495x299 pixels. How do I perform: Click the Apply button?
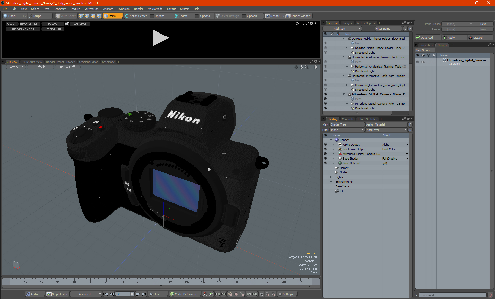pyautogui.click(x=454, y=38)
